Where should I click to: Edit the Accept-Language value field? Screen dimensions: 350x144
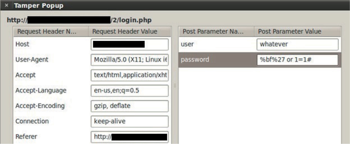(130, 91)
